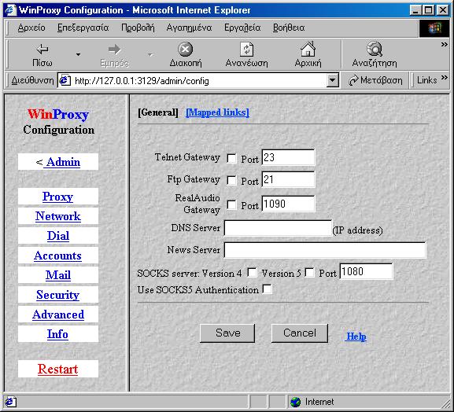
Task: Enable the Ftp Gateway checkbox
Action: click(x=231, y=180)
